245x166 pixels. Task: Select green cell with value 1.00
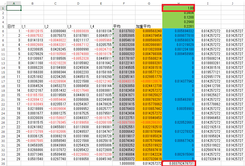[178, 8]
